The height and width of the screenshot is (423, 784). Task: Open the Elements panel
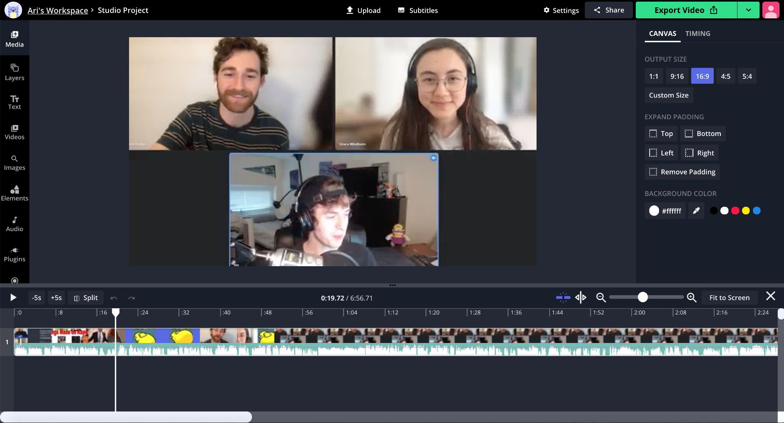(15, 193)
